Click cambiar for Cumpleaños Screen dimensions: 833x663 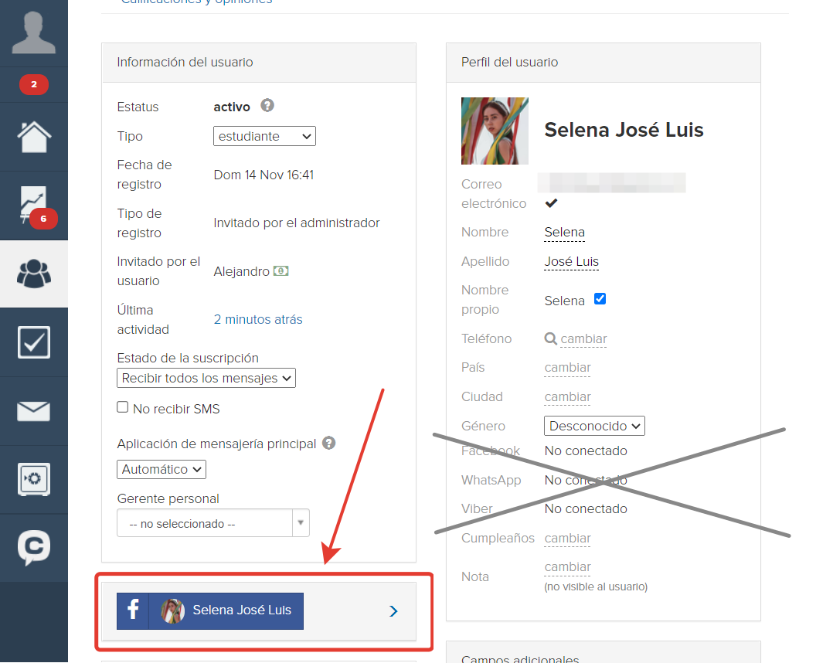point(568,538)
